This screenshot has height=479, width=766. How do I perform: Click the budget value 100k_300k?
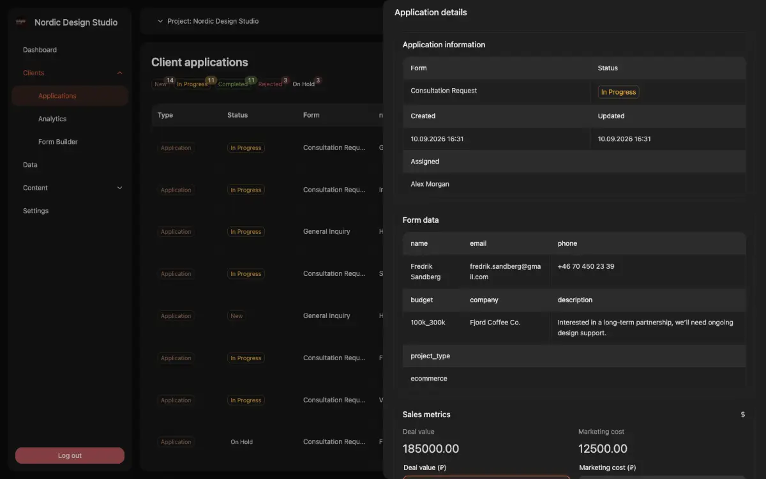coord(428,323)
